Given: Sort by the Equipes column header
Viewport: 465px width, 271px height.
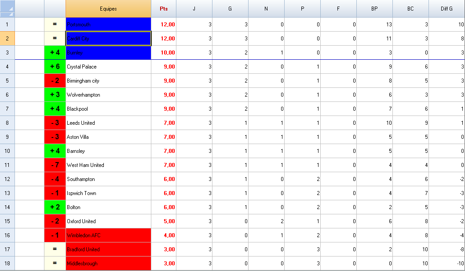Looking at the screenshot, I should [108, 9].
